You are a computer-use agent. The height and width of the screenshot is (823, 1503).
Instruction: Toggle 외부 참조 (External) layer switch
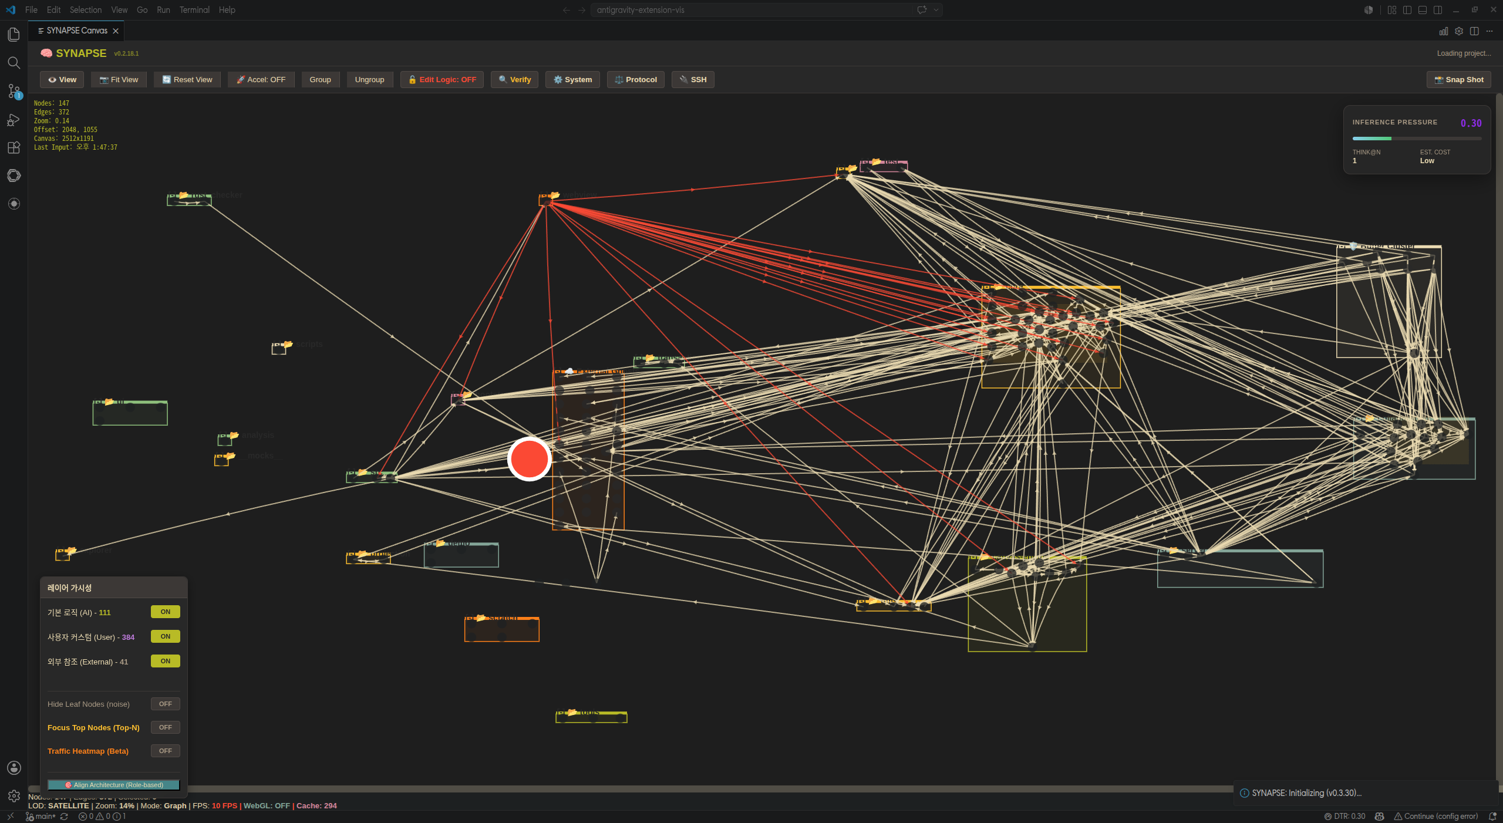[x=166, y=661]
